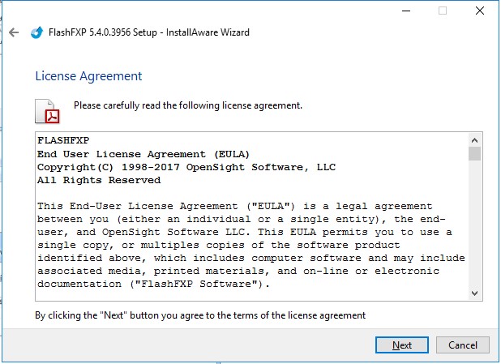The height and width of the screenshot is (364, 501).
Task: Click the "Please carefully read" instruction text
Action: 187,105
